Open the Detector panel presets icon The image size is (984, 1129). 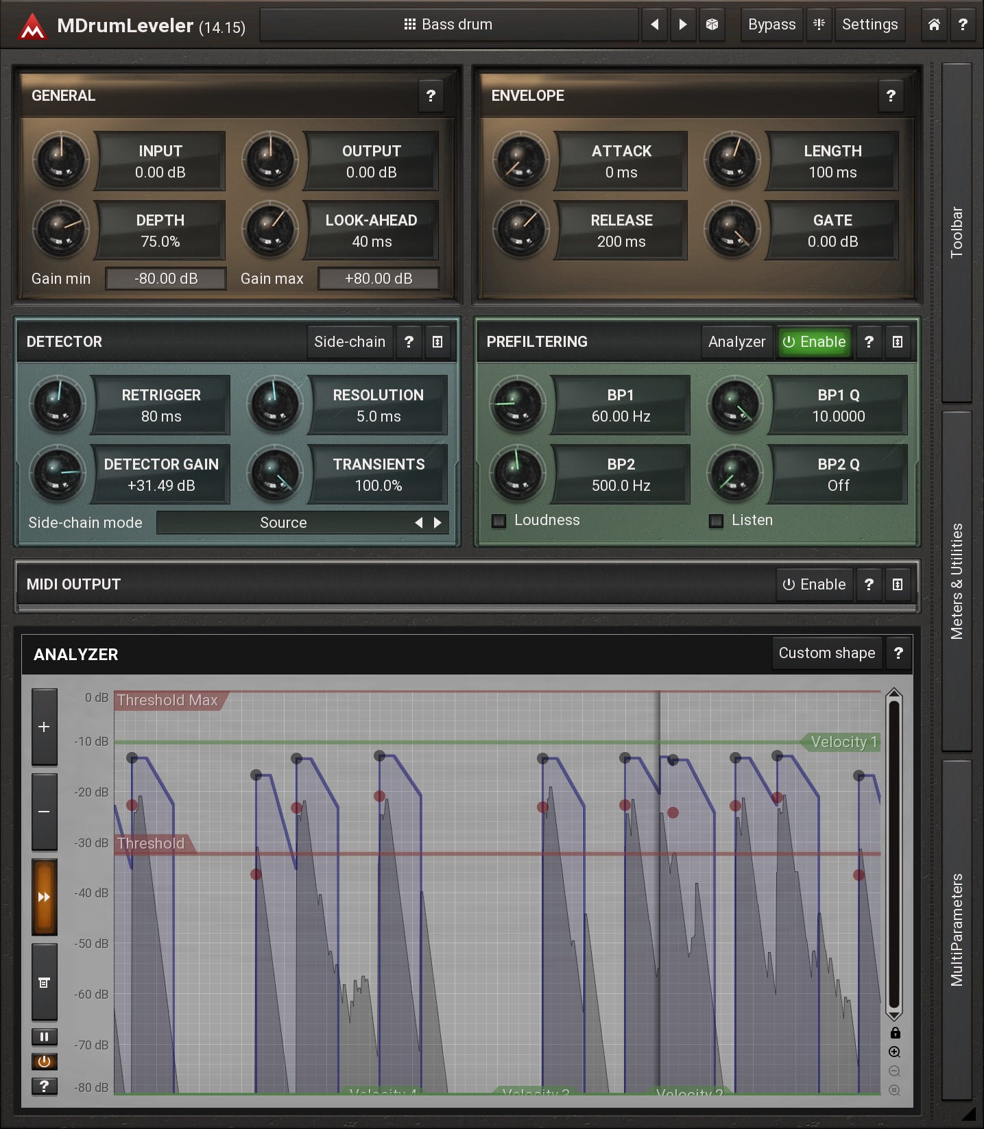pyautogui.click(x=437, y=341)
